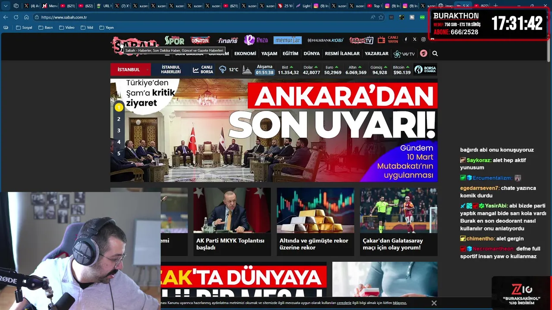This screenshot has height=310, width=552.
Task: Close the cookie notice with X
Action: click(x=434, y=303)
